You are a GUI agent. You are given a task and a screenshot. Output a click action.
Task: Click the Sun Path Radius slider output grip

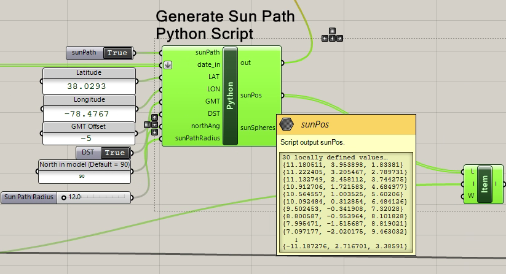[x=132, y=197]
